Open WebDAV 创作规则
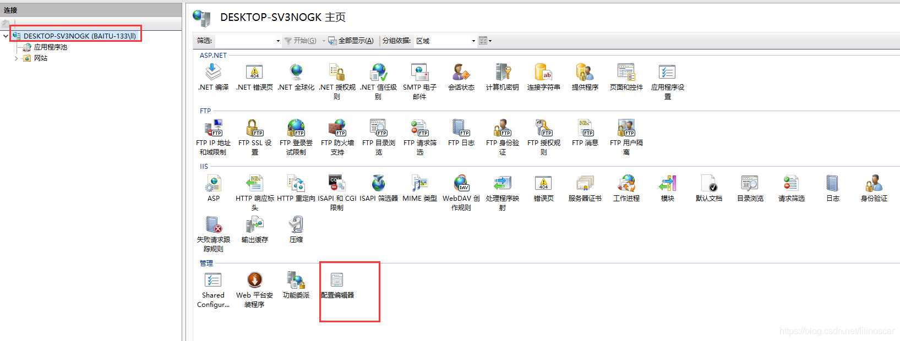 click(x=461, y=193)
